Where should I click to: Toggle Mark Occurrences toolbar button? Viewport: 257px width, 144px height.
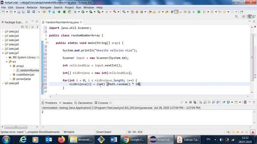click(176, 12)
